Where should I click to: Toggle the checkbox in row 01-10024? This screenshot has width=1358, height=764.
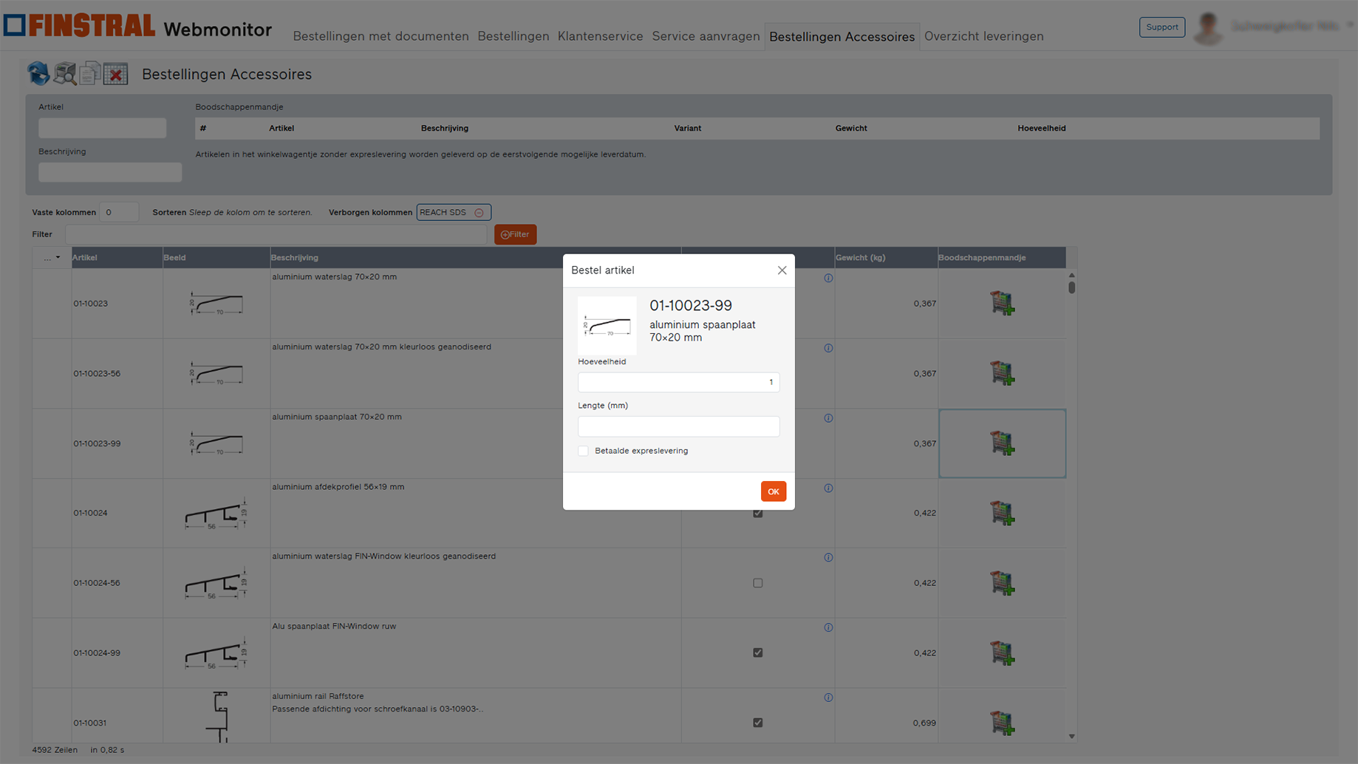pos(757,513)
